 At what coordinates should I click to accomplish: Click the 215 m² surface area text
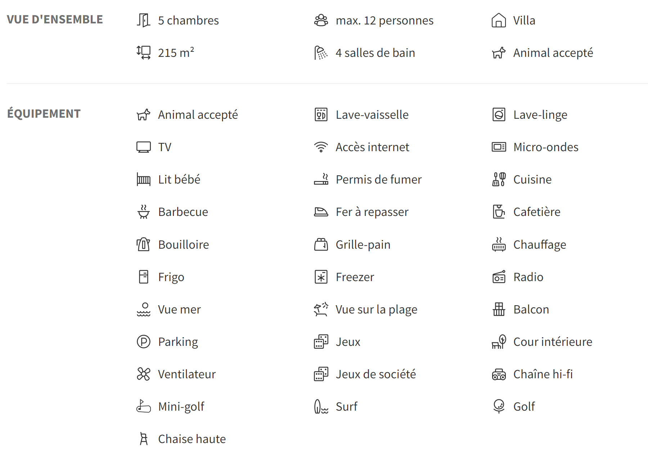pyautogui.click(x=176, y=53)
